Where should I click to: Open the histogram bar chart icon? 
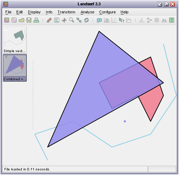tap(107, 20)
